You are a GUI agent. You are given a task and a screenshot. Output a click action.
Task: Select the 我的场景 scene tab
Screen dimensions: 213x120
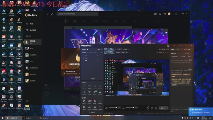coord(84,53)
